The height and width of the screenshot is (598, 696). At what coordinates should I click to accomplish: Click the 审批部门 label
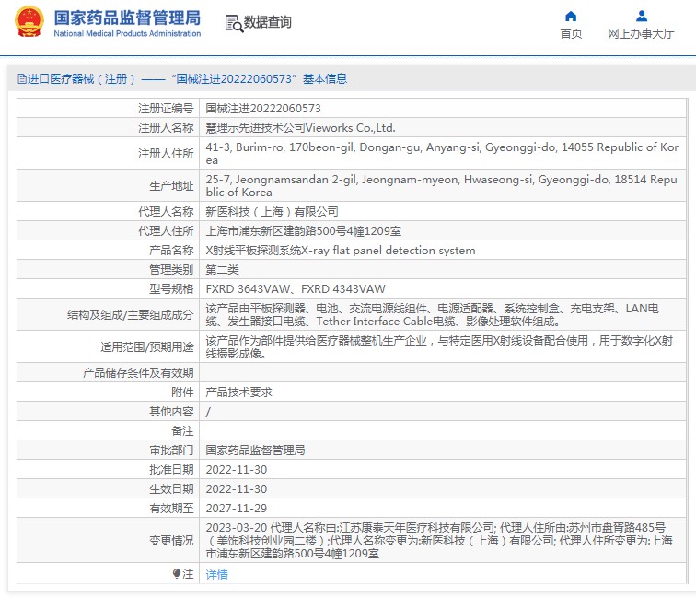coord(171,451)
